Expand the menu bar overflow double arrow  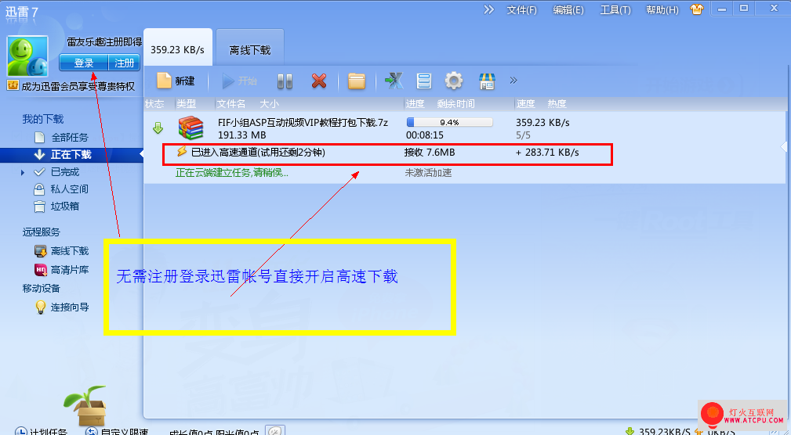coord(489,9)
